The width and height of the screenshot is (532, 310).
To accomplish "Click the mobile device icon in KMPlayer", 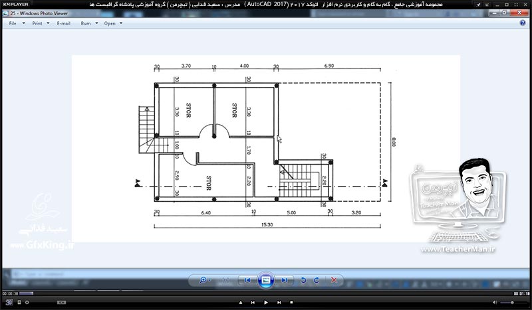I will (x=19, y=302).
